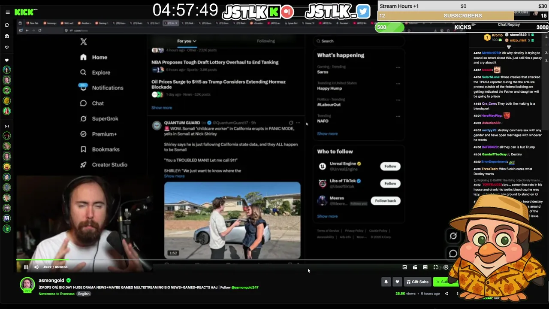Click the red record icon in the overlay
549x309 pixels.
pos(287,12)
